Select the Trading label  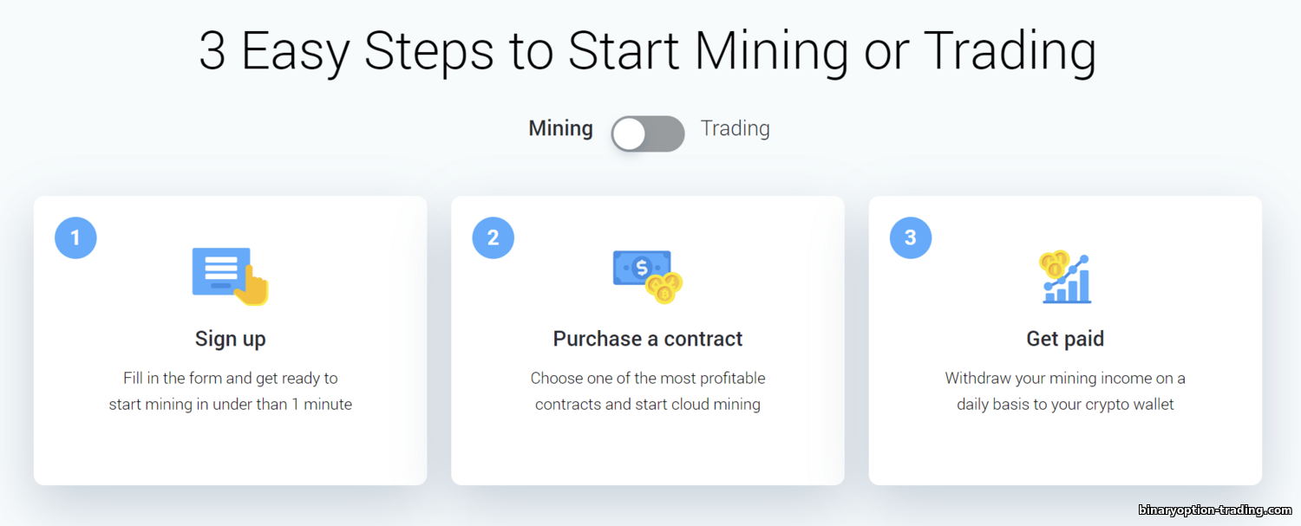(x=735, y=128)
